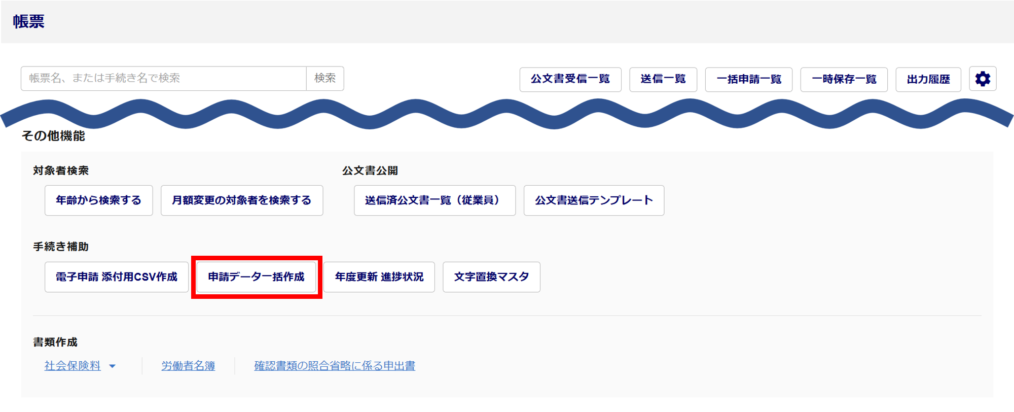This screenshot has height=412, width=1014.
Task: Open the gear settings icon
Action: [983, 79]
